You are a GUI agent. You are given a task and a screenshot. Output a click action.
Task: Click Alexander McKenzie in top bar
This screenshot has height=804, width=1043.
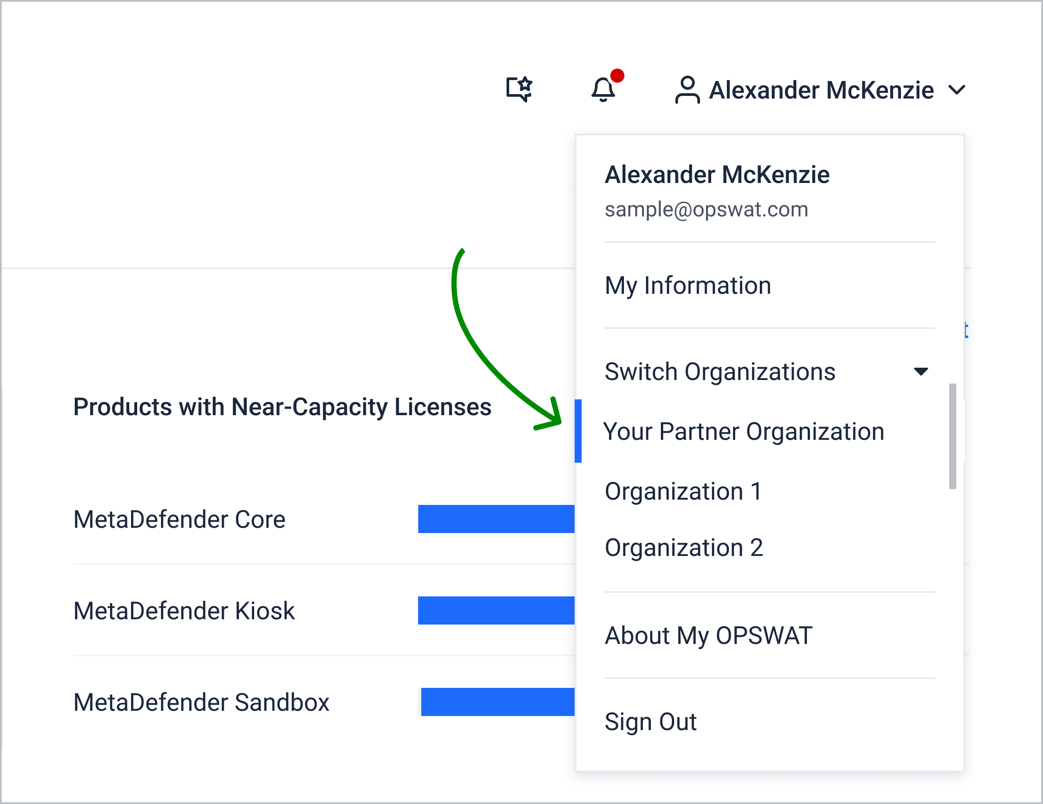tap(821, 90)
